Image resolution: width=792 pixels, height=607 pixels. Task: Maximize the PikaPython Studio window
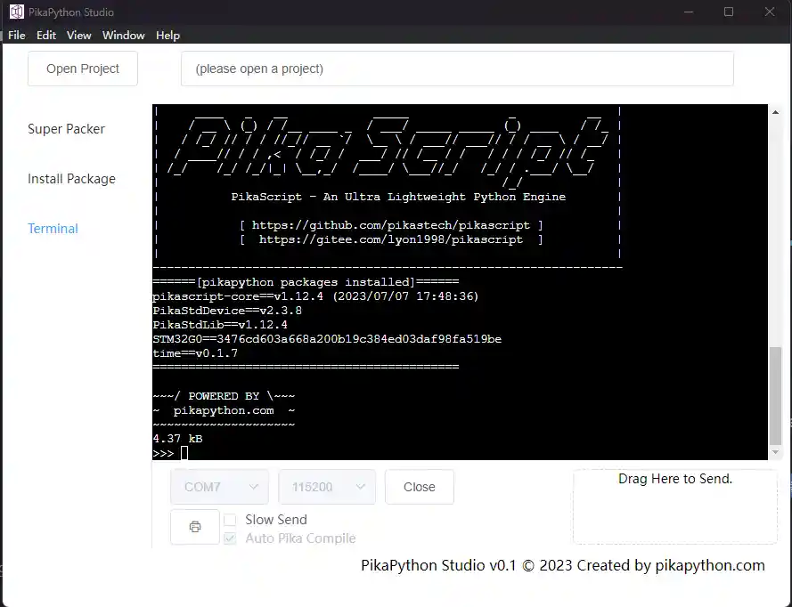pos(728,12)
